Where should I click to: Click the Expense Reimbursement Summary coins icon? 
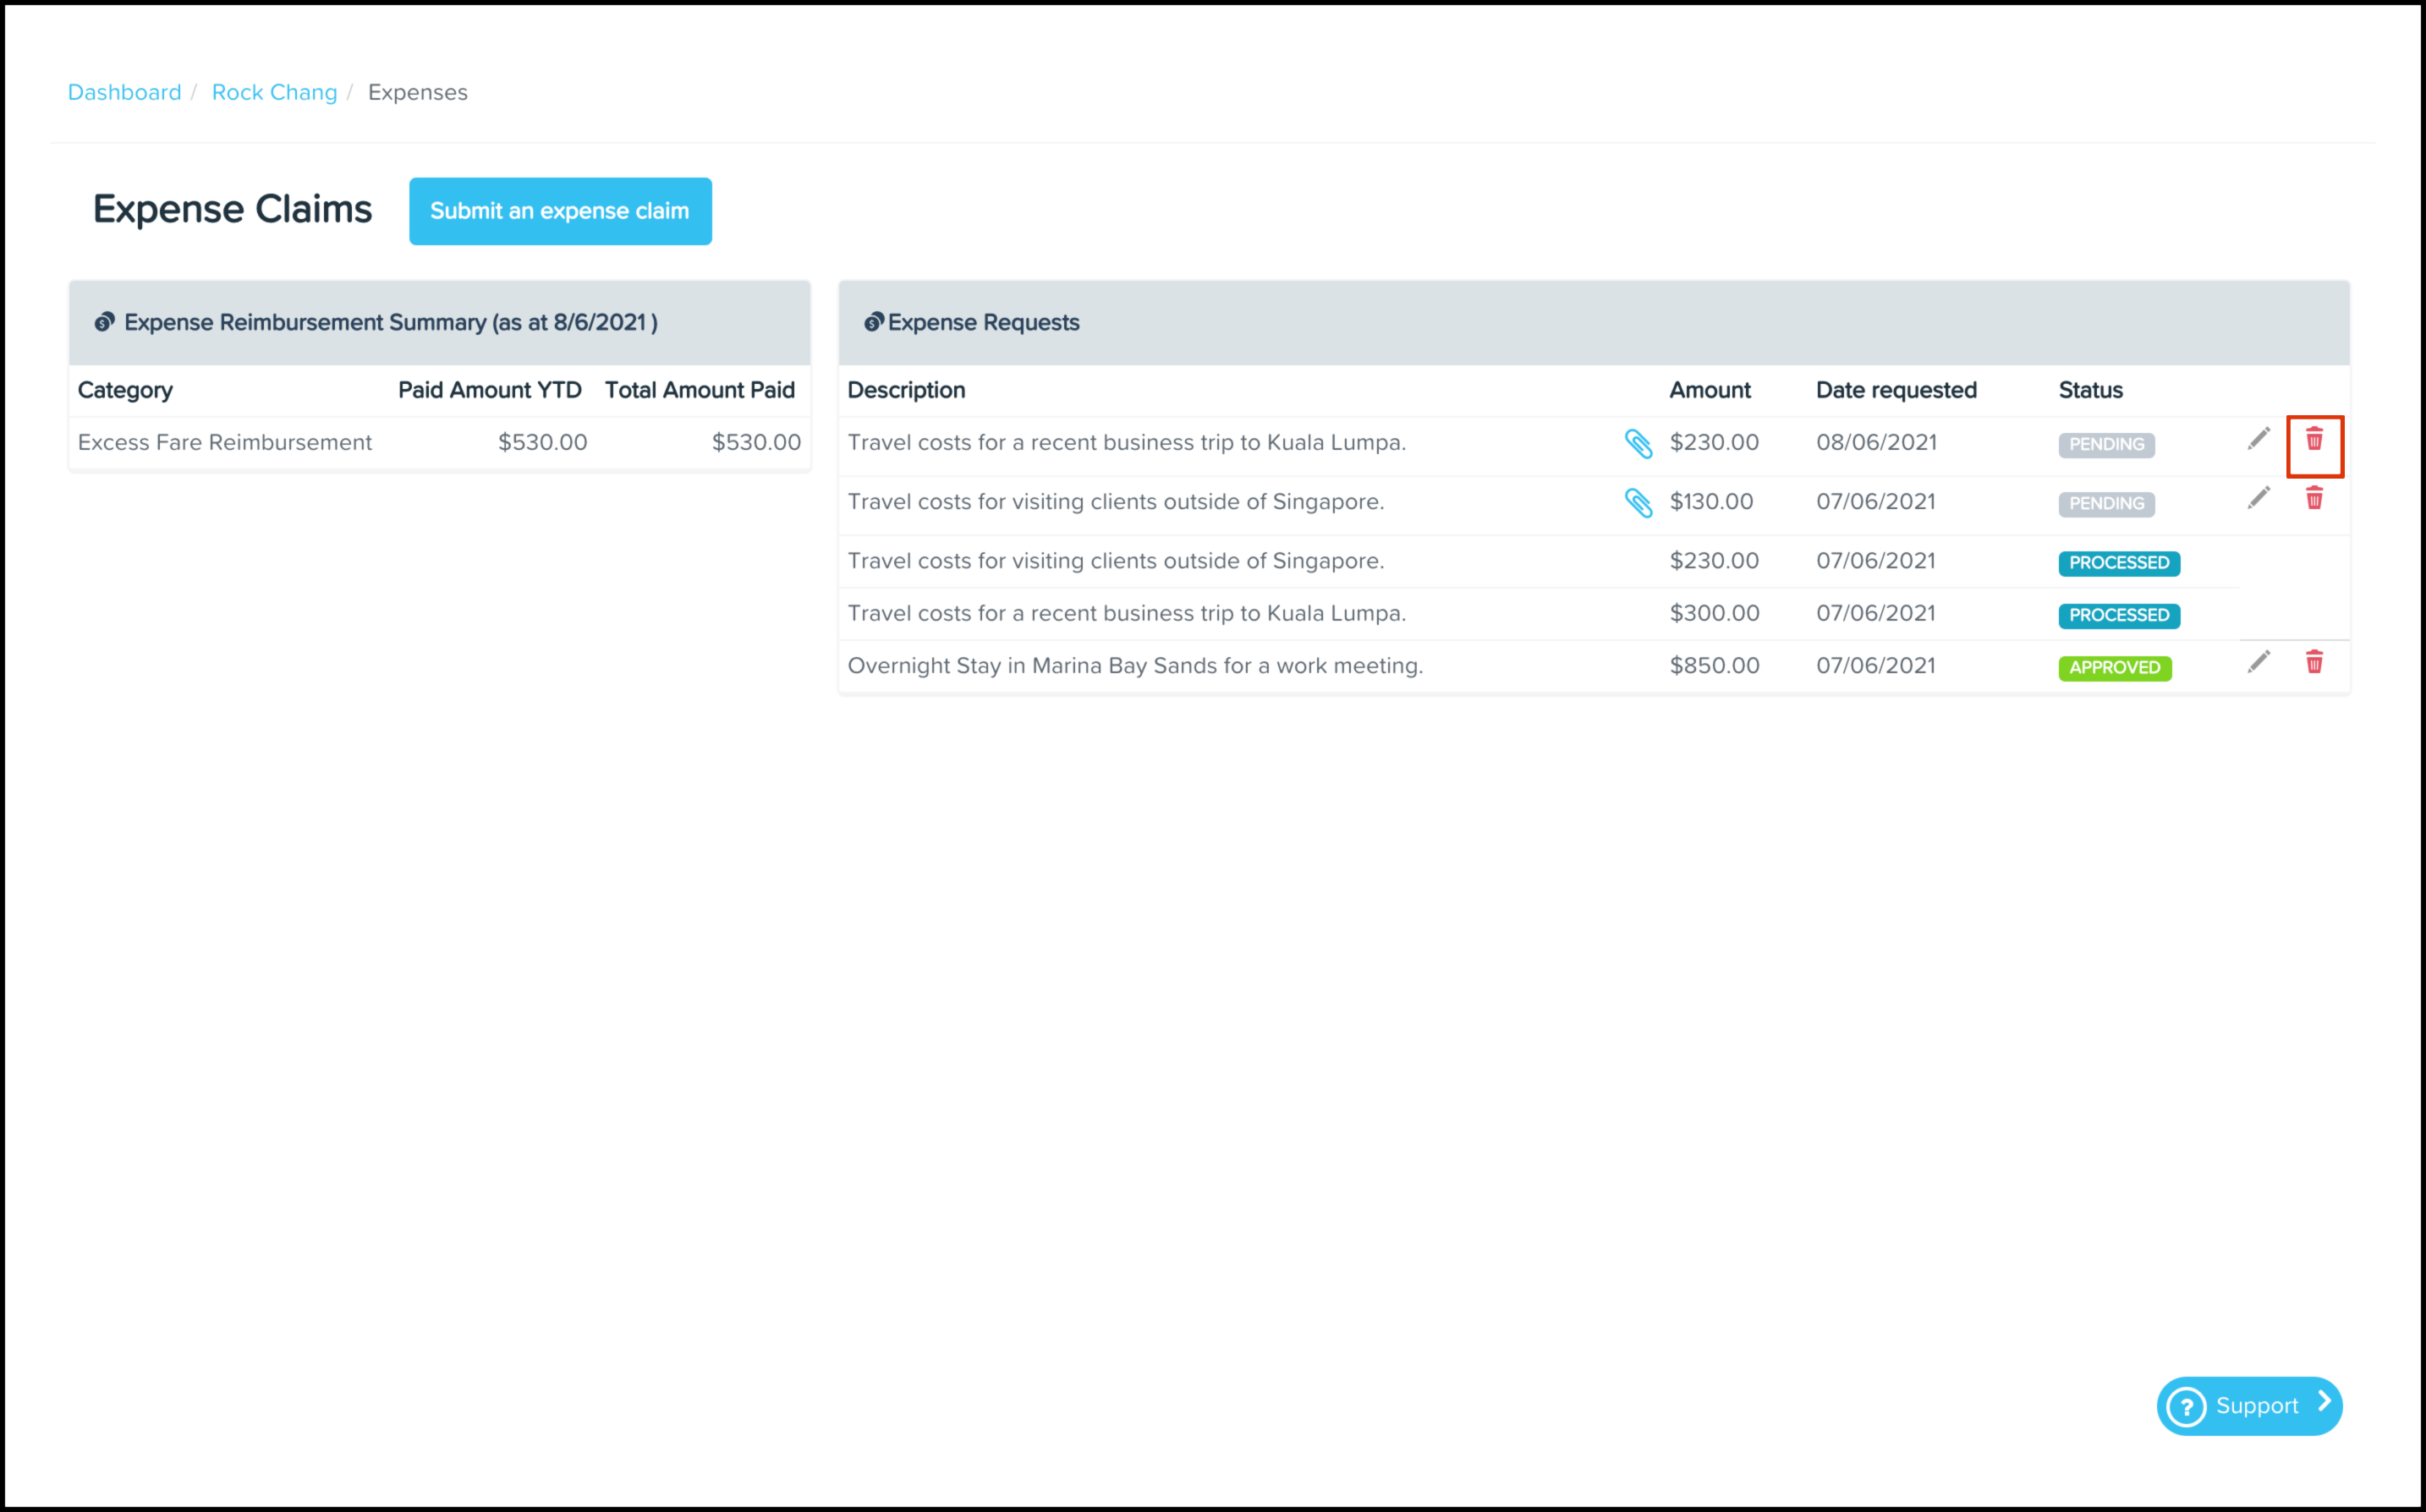[104, 322]
